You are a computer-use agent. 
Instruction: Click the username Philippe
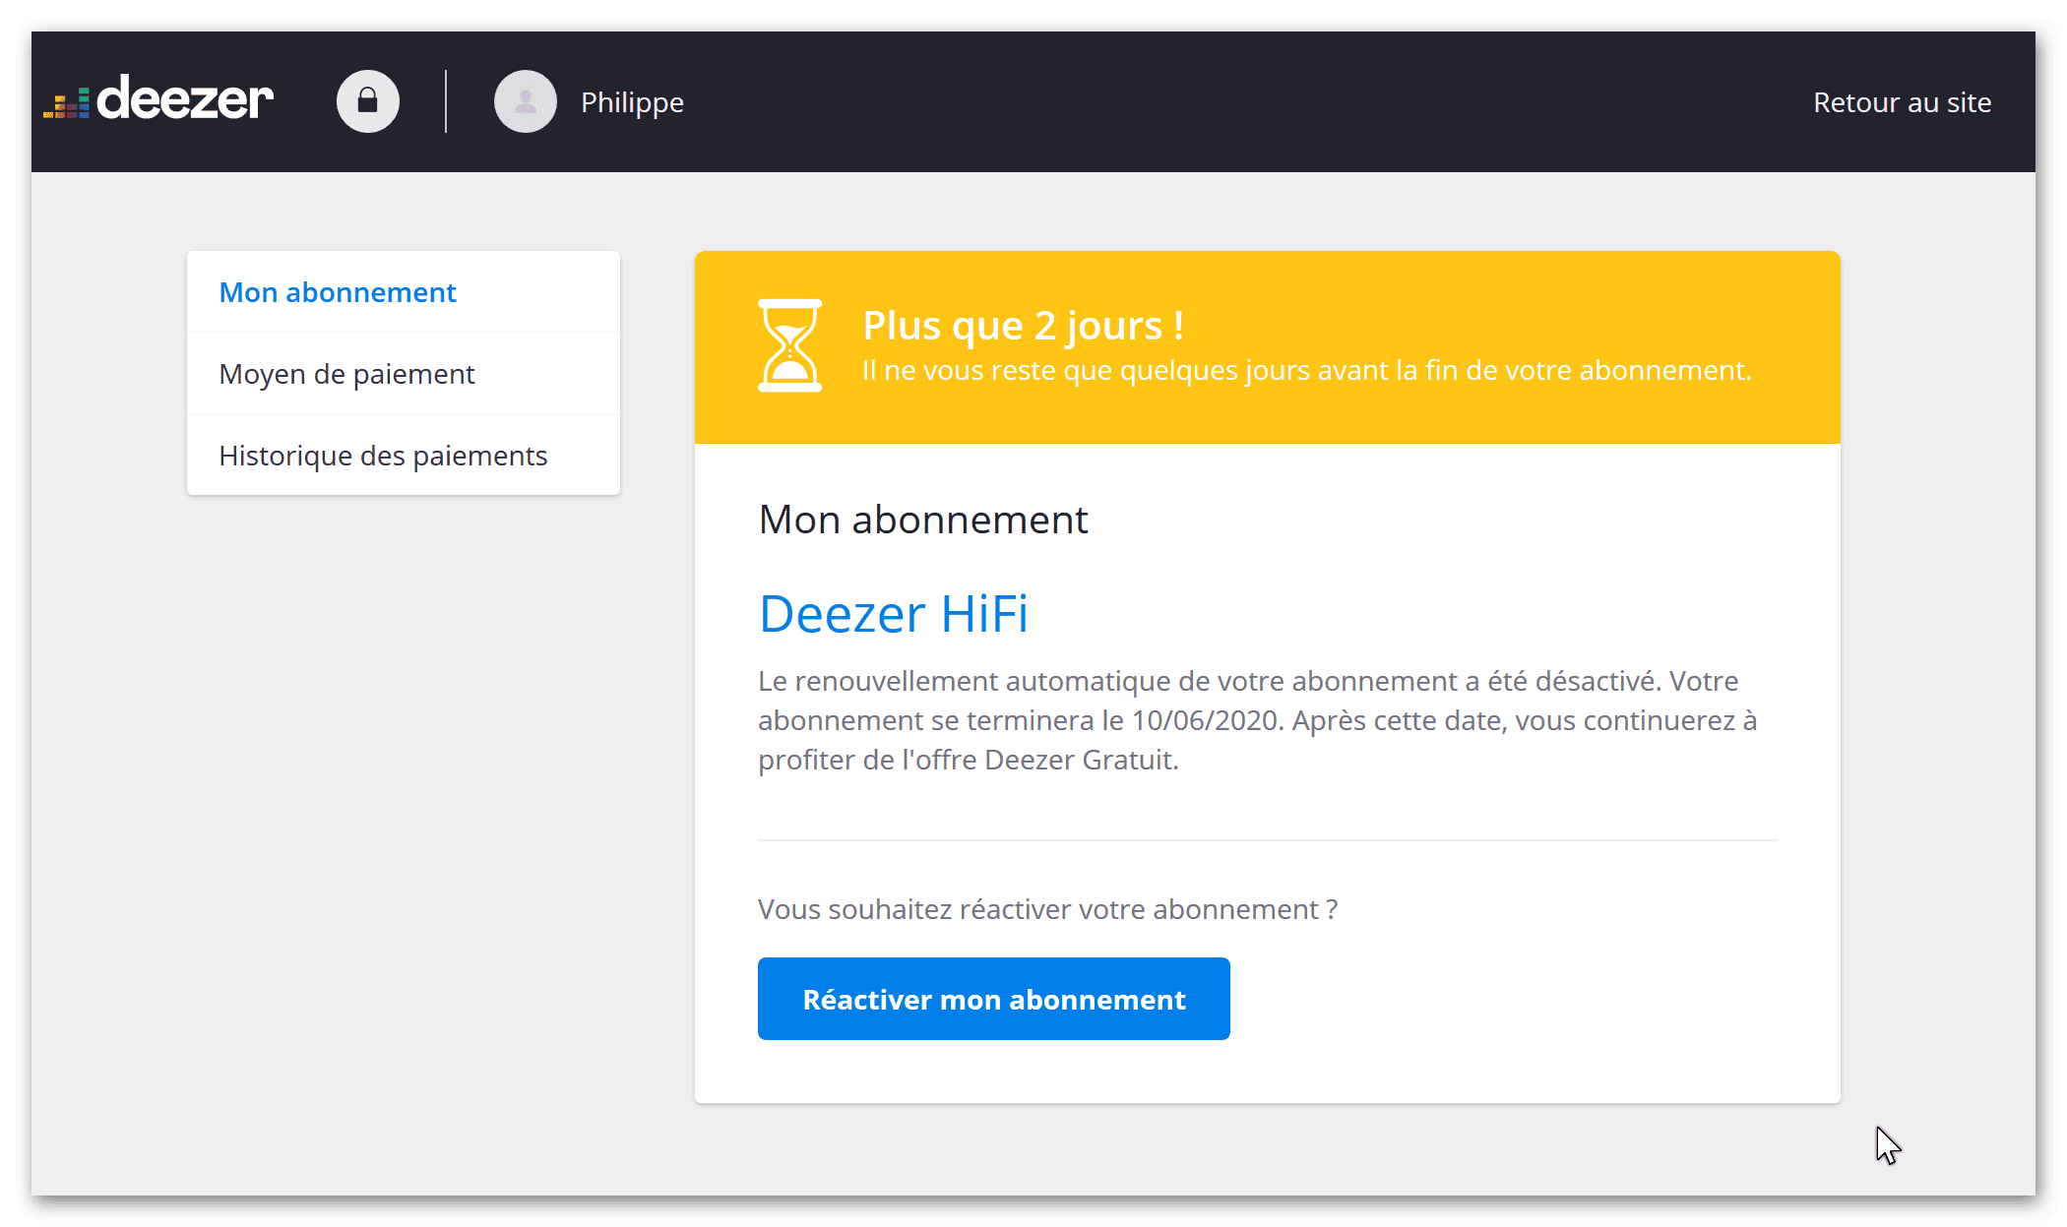click(x=632, y=102)
